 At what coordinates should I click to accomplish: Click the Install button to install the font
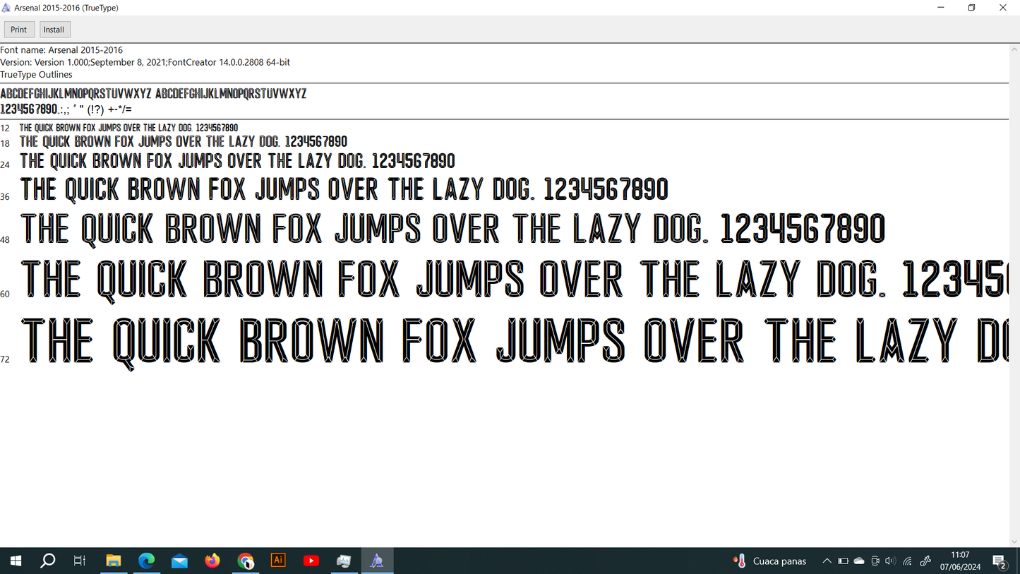(54, 29)
